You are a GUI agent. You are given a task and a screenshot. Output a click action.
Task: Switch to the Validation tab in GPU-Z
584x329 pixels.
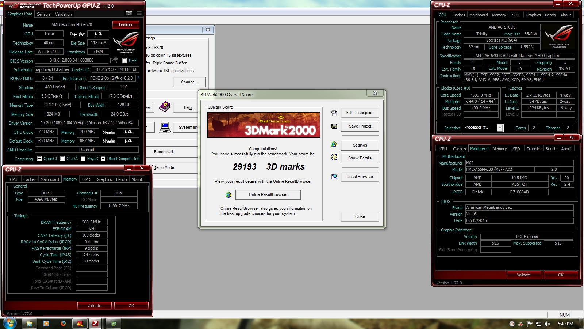click(x=64, y=14)
